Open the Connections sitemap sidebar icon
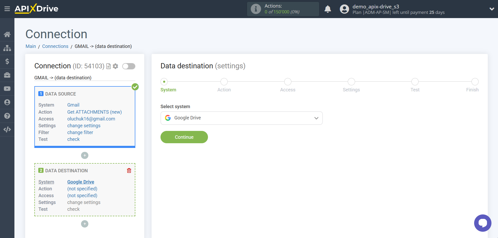This screenshot has height=238, width=498. point(7,48)
